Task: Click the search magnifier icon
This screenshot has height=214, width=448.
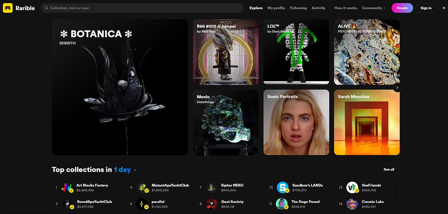Action: click(47, 8)
